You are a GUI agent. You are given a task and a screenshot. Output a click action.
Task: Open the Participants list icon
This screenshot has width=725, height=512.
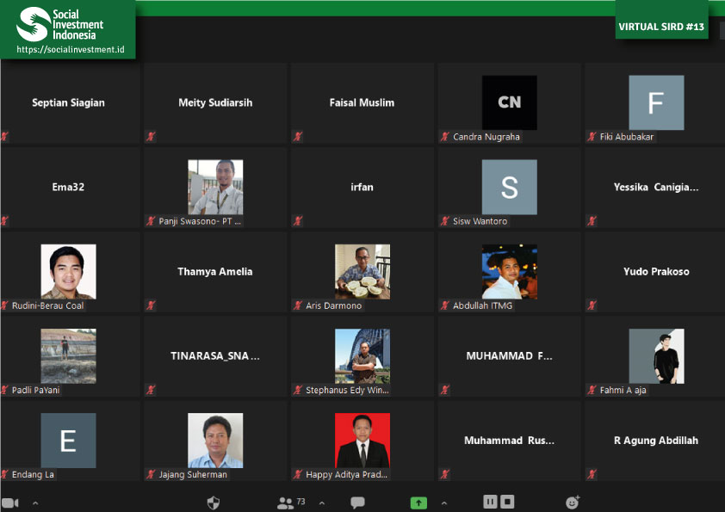[x=285, y=503]
